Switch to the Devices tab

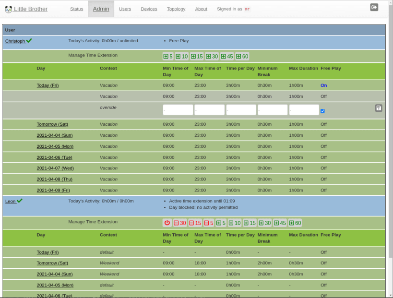coord(149,9)
